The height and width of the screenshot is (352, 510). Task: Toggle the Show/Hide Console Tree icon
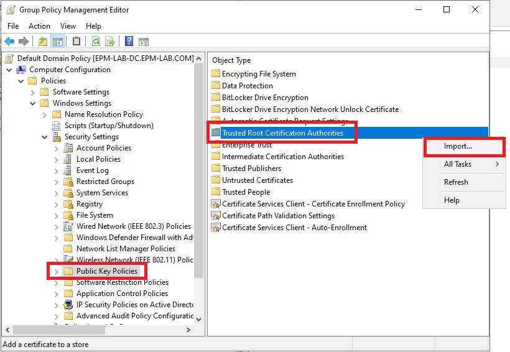coord(57,42)
